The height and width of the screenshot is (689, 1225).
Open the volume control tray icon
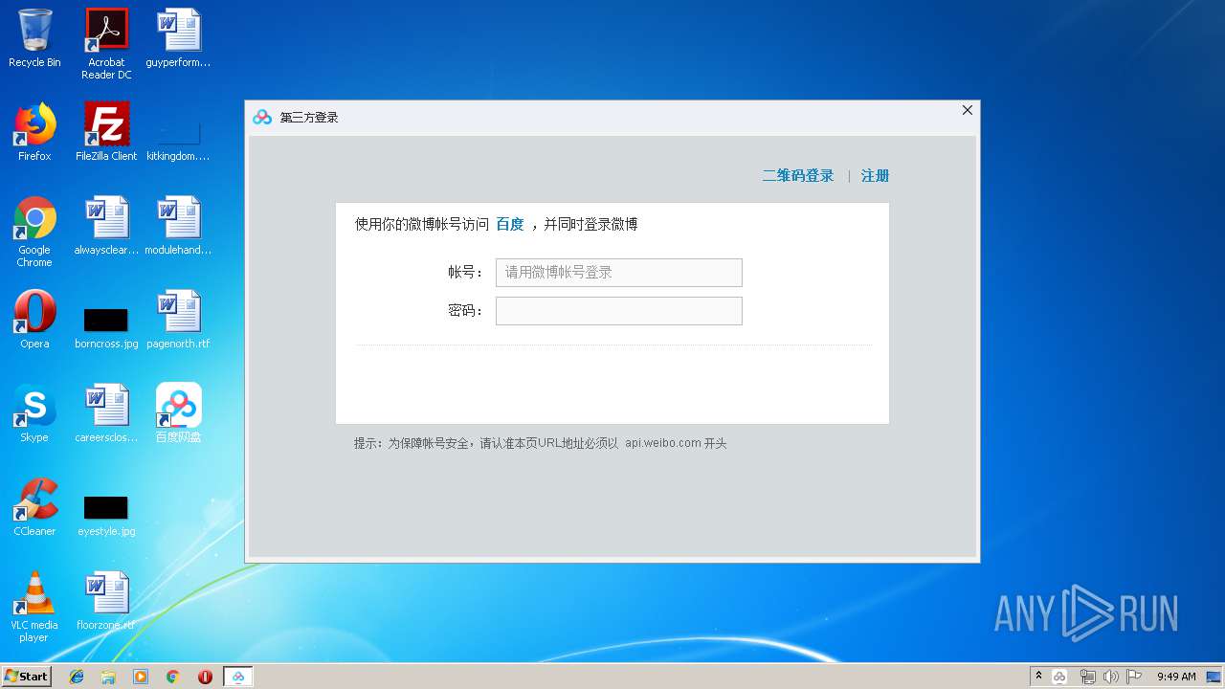click(x=1110, y=677)
